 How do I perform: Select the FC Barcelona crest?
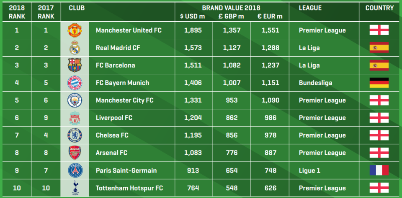(75, 65)
